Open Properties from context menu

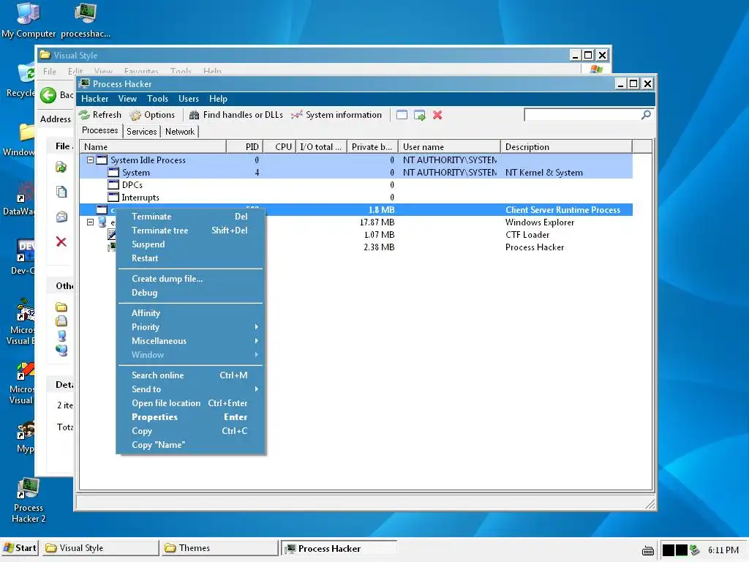point(190,416)
